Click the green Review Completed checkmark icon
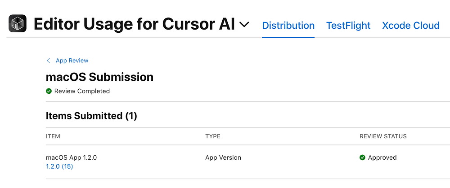Image resolution: width=450 pixels, height=188 pixels. (49, 91)
